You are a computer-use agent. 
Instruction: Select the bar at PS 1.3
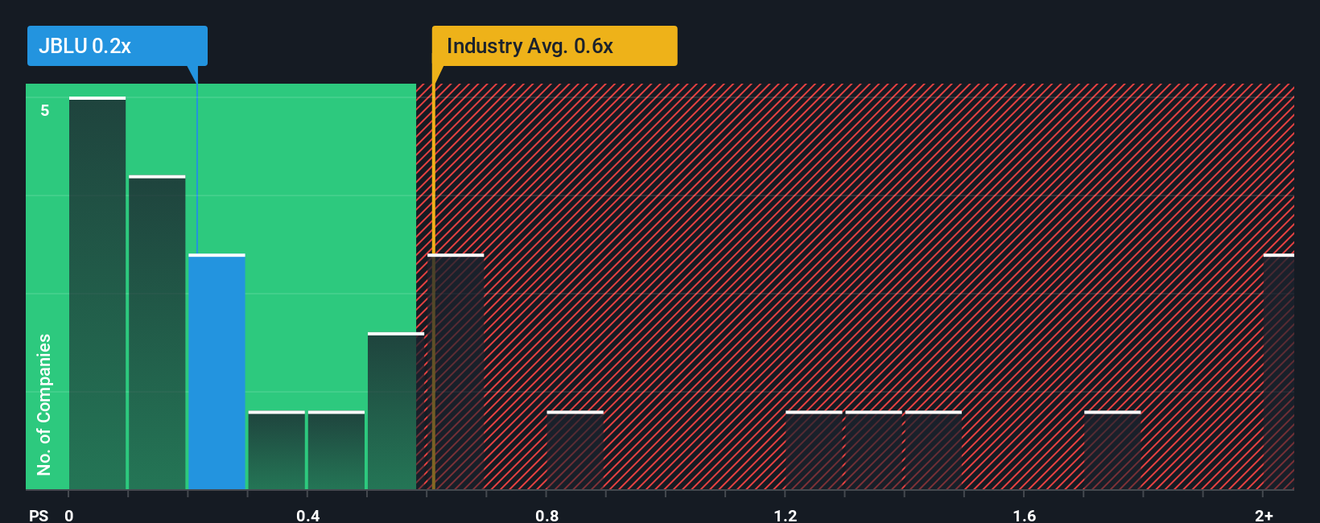click(873, 451)
